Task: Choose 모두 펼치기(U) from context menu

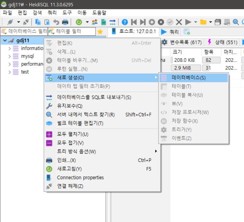Action: coord(102,134)
